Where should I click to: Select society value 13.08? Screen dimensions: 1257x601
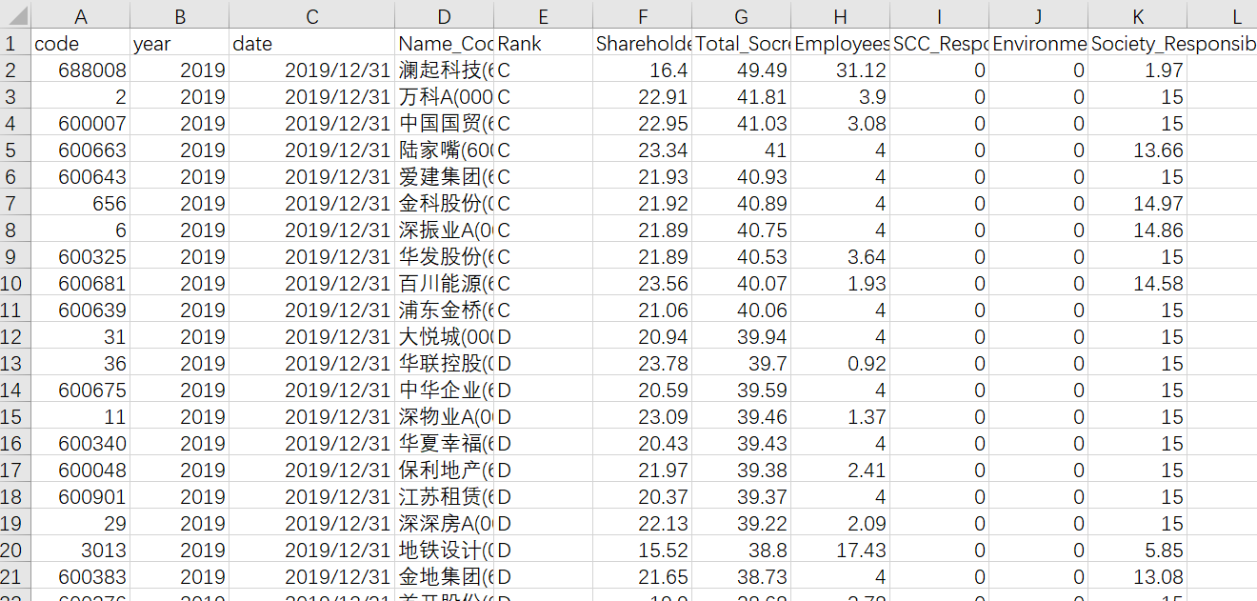(x=1138, y=576)
